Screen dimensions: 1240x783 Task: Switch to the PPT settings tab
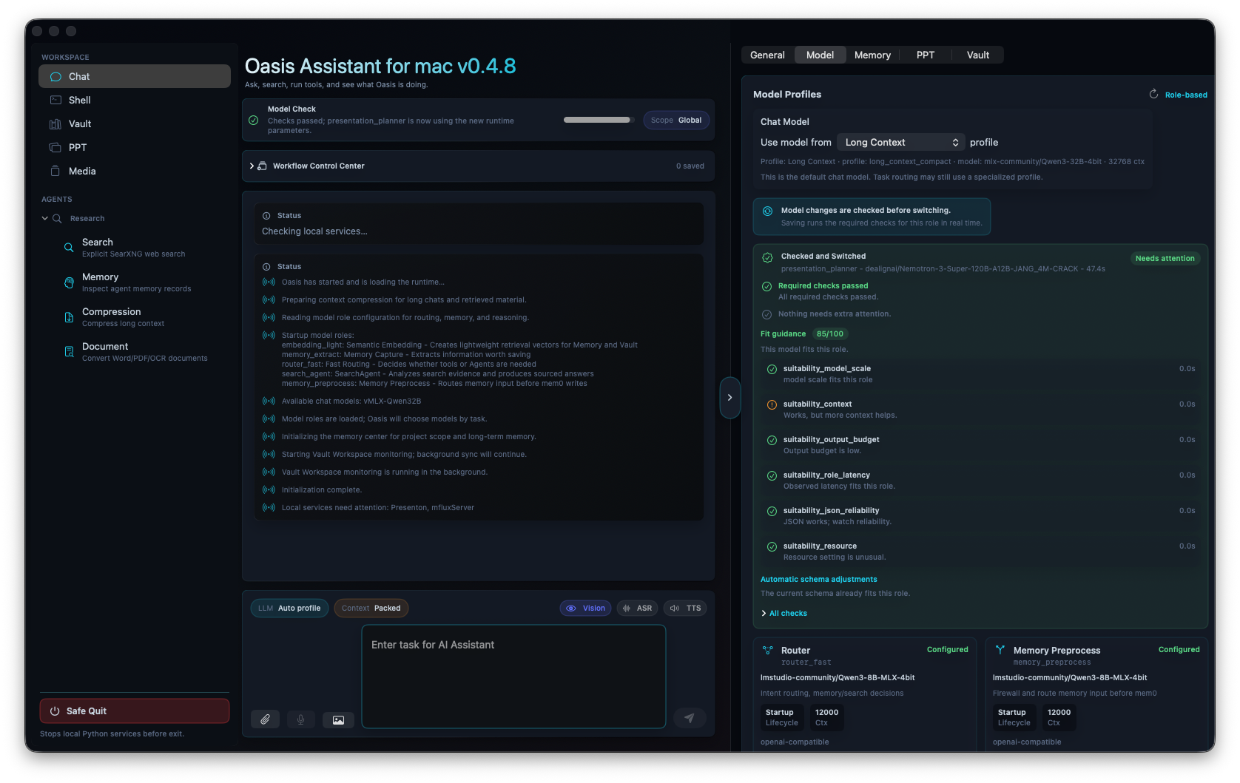point(926,55)
